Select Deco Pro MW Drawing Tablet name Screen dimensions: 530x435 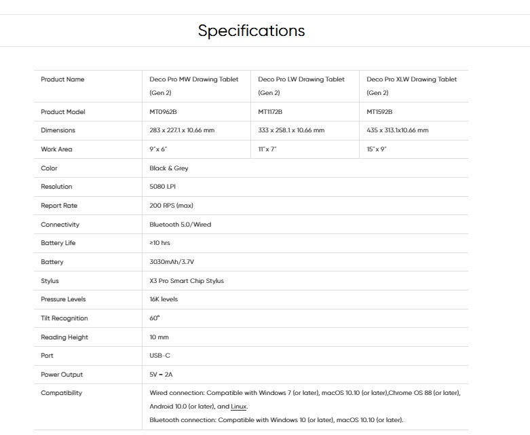coord(193,86)
